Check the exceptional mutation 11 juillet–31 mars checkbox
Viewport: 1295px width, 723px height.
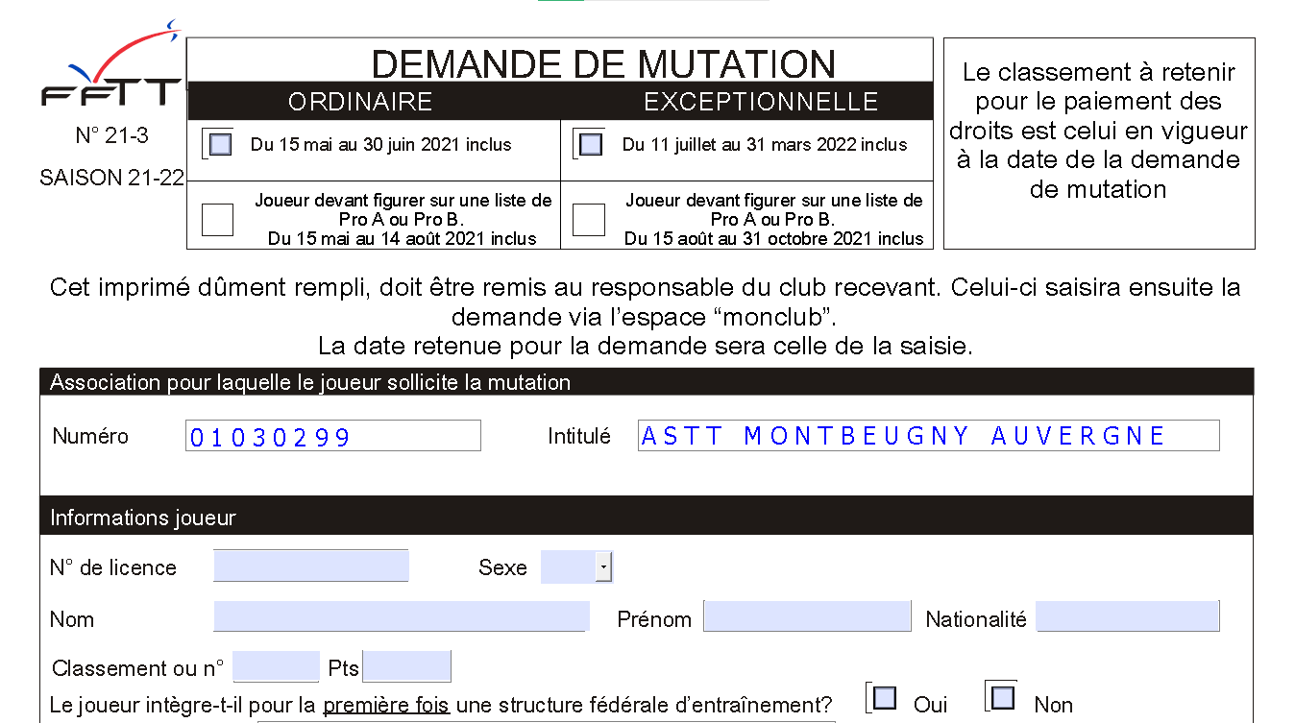click(x=591, y=144)
